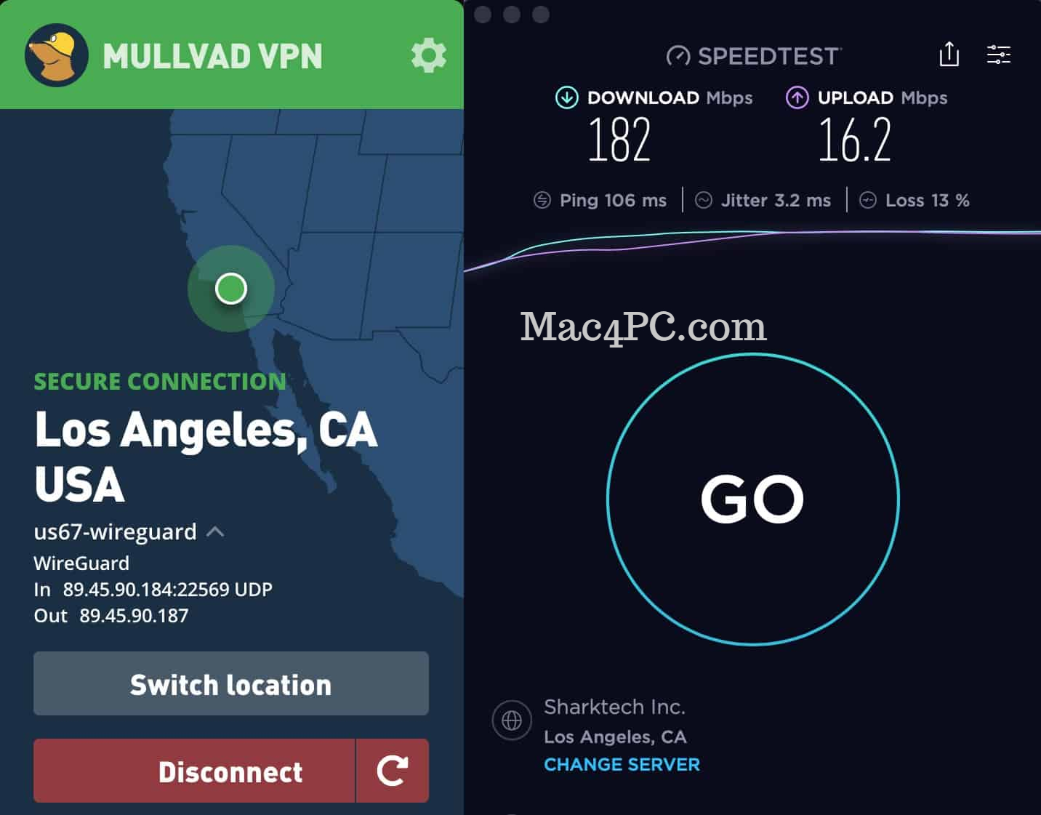Click the Jitter icon

(x=704, y=200)
